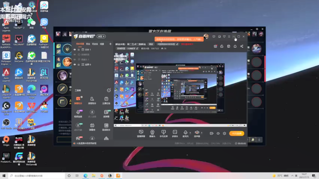Image resolution: width=319 pixels, height=179 pixels.
Task: Expand speaker device dropdown arrow
Action: [x=202, y=133]
